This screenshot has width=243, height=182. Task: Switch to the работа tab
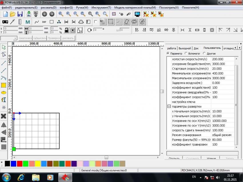172,48
